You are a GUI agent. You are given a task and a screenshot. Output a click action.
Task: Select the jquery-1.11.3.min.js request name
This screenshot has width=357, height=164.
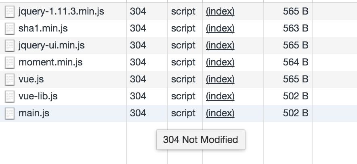click(x=61, y=11)
